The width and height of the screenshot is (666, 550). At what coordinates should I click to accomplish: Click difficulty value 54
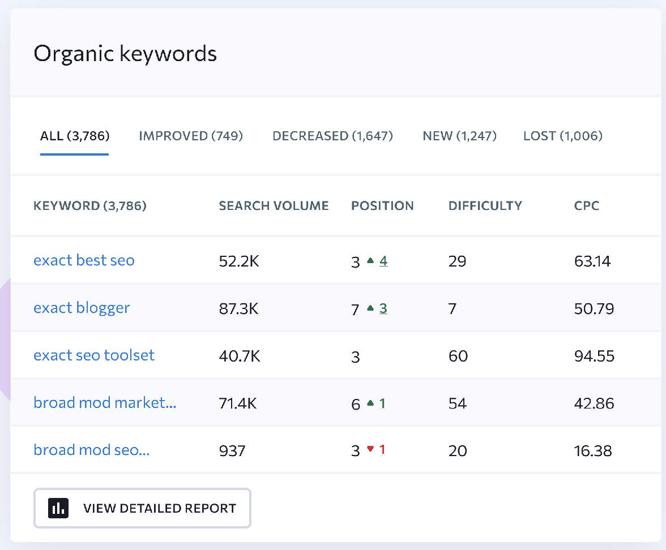(x=458, y=403)
